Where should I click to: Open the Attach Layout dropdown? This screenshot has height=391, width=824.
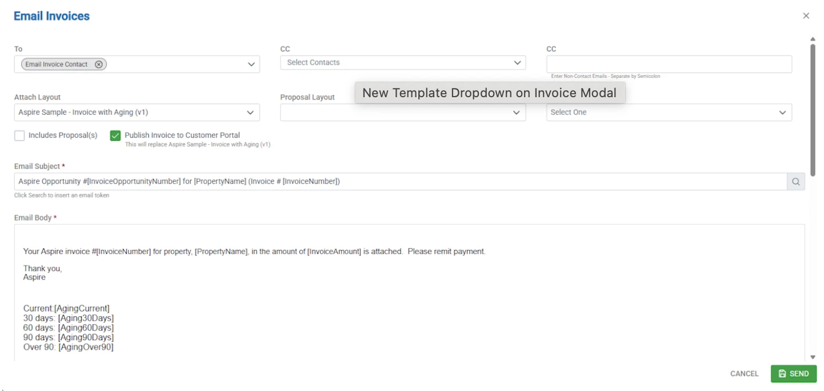[137, 113]
